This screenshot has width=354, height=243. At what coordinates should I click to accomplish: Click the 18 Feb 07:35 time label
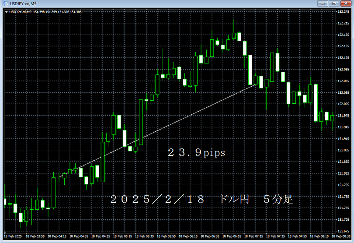pyautogui.click(x=275, y=236)
